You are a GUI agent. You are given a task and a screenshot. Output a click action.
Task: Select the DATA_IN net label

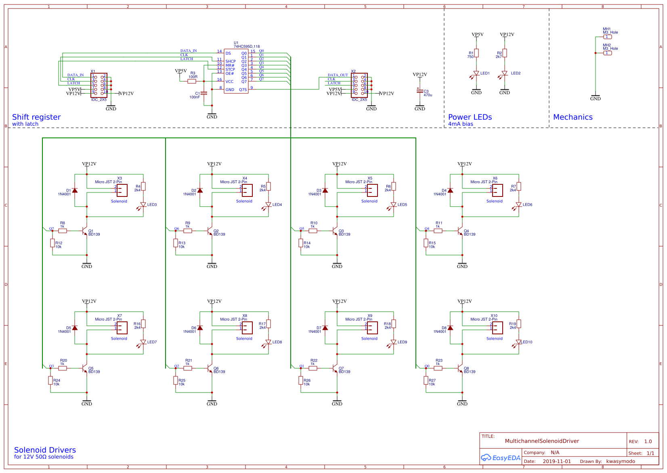tap(189, 50)
